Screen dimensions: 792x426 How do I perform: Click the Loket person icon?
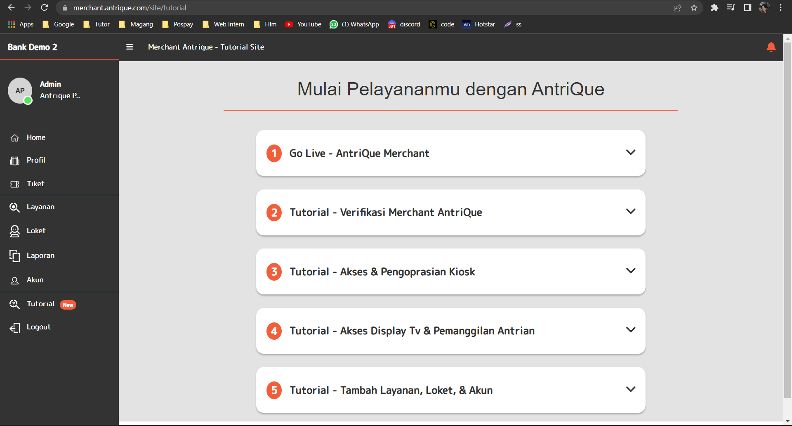point(15,231)
